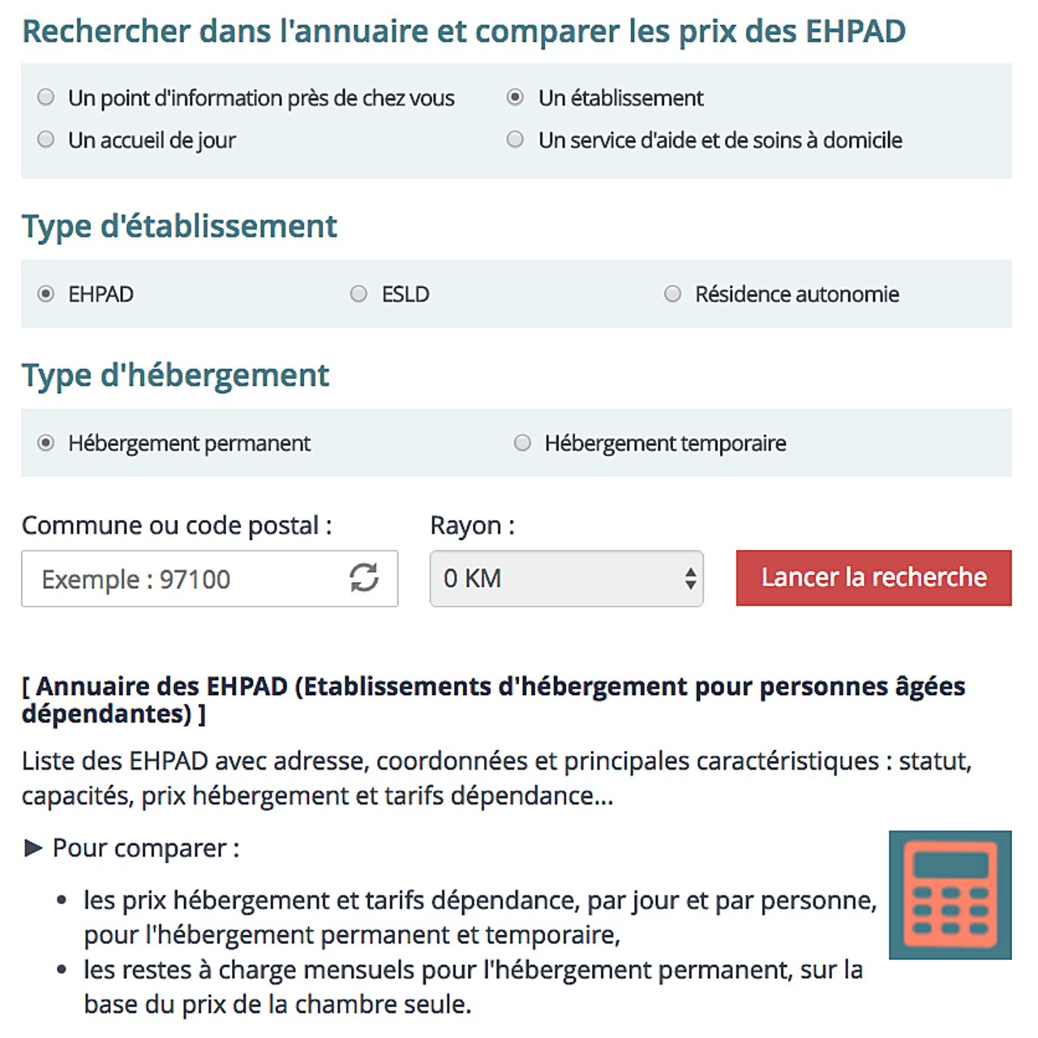Click the up/down arrows on the Rayon selector

pyautogui.click(x=689, y=578)
